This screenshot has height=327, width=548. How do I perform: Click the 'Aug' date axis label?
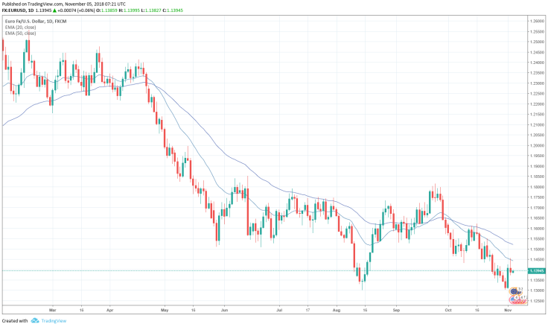tap(337, 310)
